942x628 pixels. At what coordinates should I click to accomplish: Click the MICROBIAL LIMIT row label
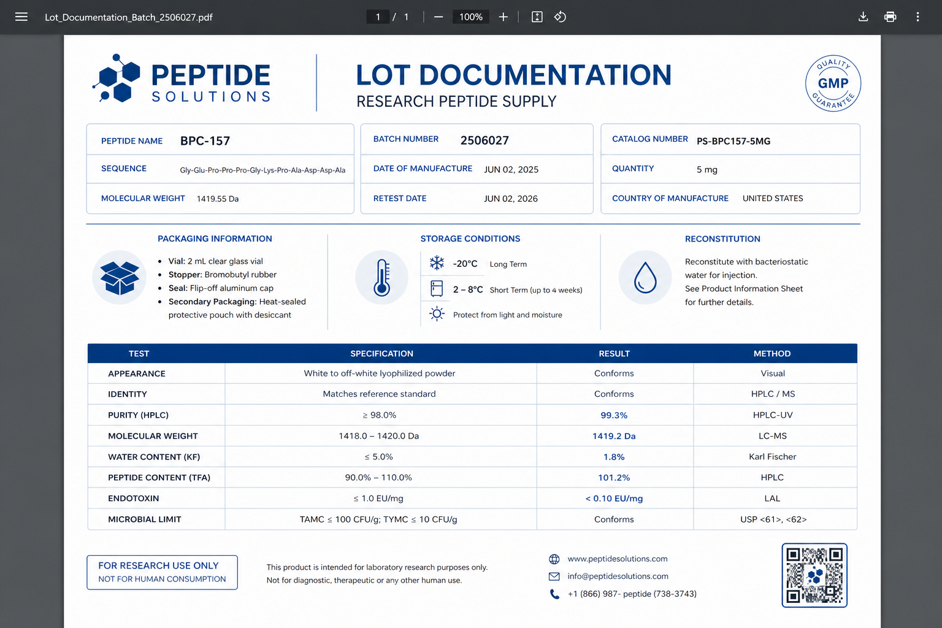145,519
